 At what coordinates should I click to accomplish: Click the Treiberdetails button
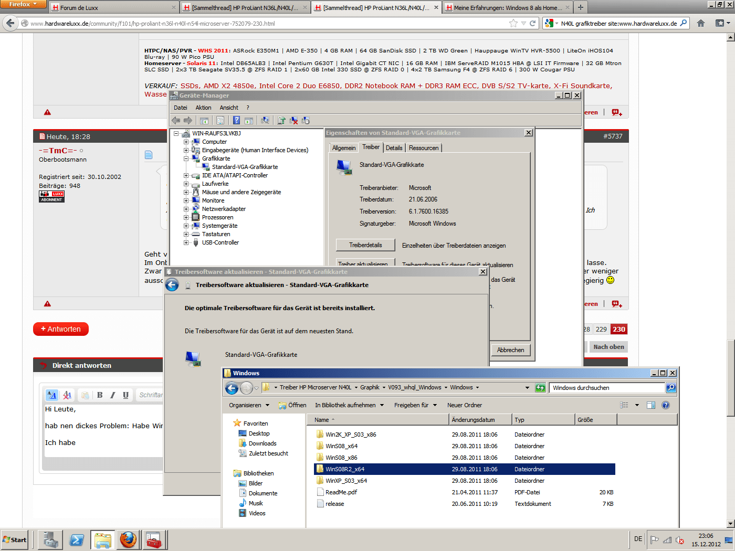(x=365, y=245)
